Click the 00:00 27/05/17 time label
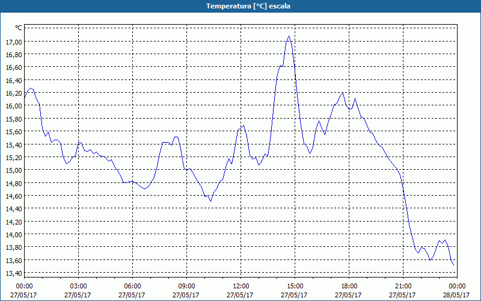 [x=23, y=291]
